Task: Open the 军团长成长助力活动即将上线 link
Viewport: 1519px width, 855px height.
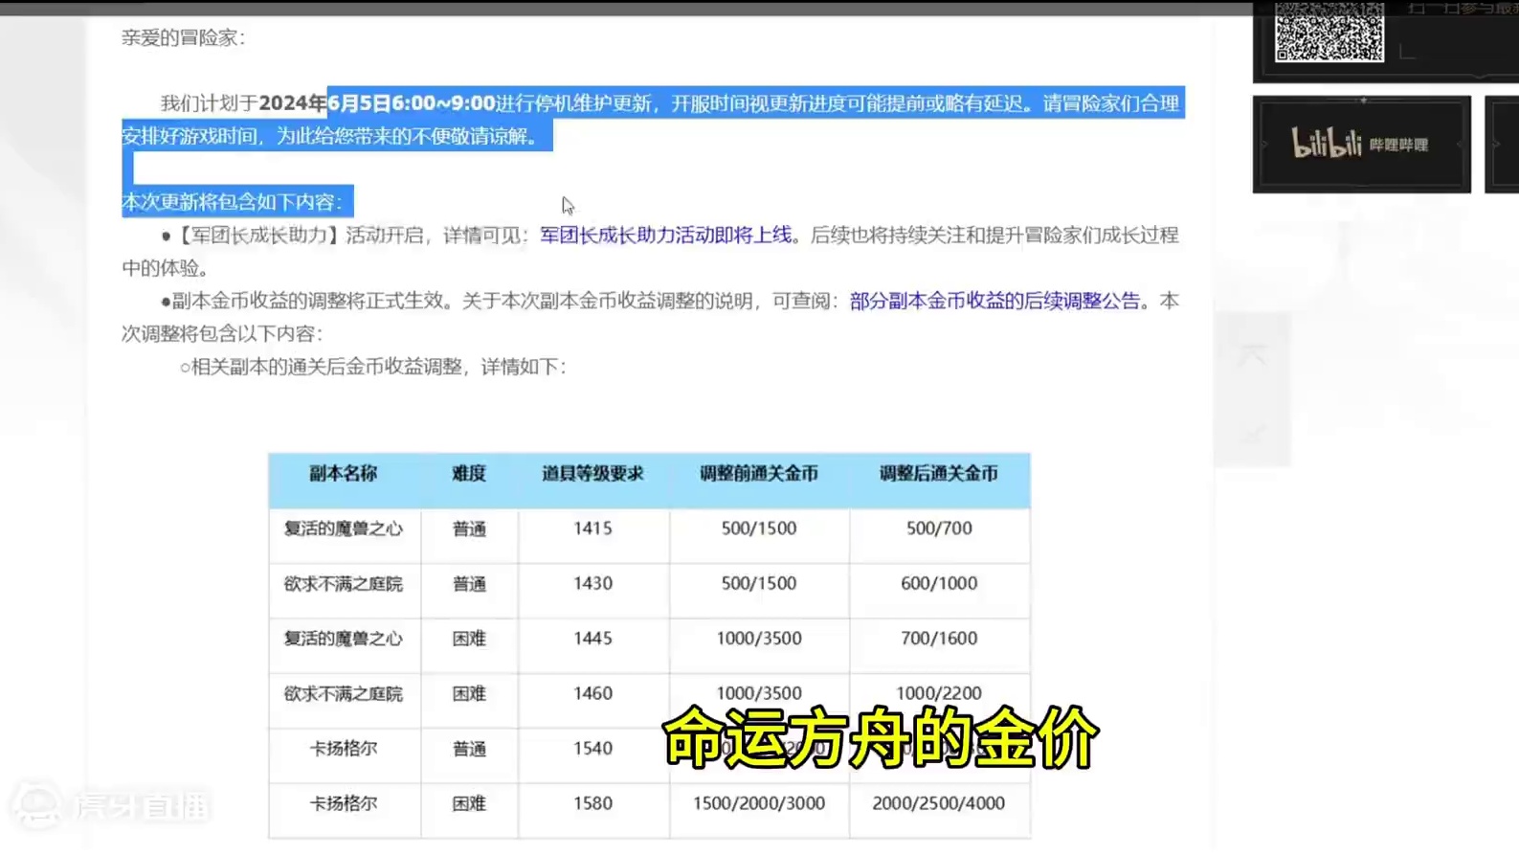Action: point(666,235)
